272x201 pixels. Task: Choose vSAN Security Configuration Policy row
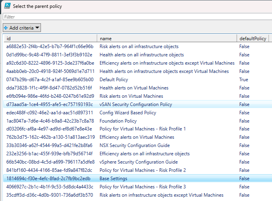136,104
